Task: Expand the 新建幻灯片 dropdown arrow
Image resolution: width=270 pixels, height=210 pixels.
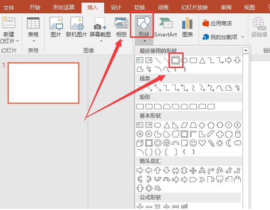Action: [17, 41]
